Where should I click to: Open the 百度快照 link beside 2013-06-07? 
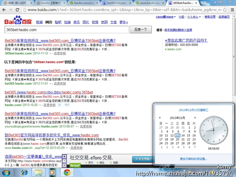86,126
